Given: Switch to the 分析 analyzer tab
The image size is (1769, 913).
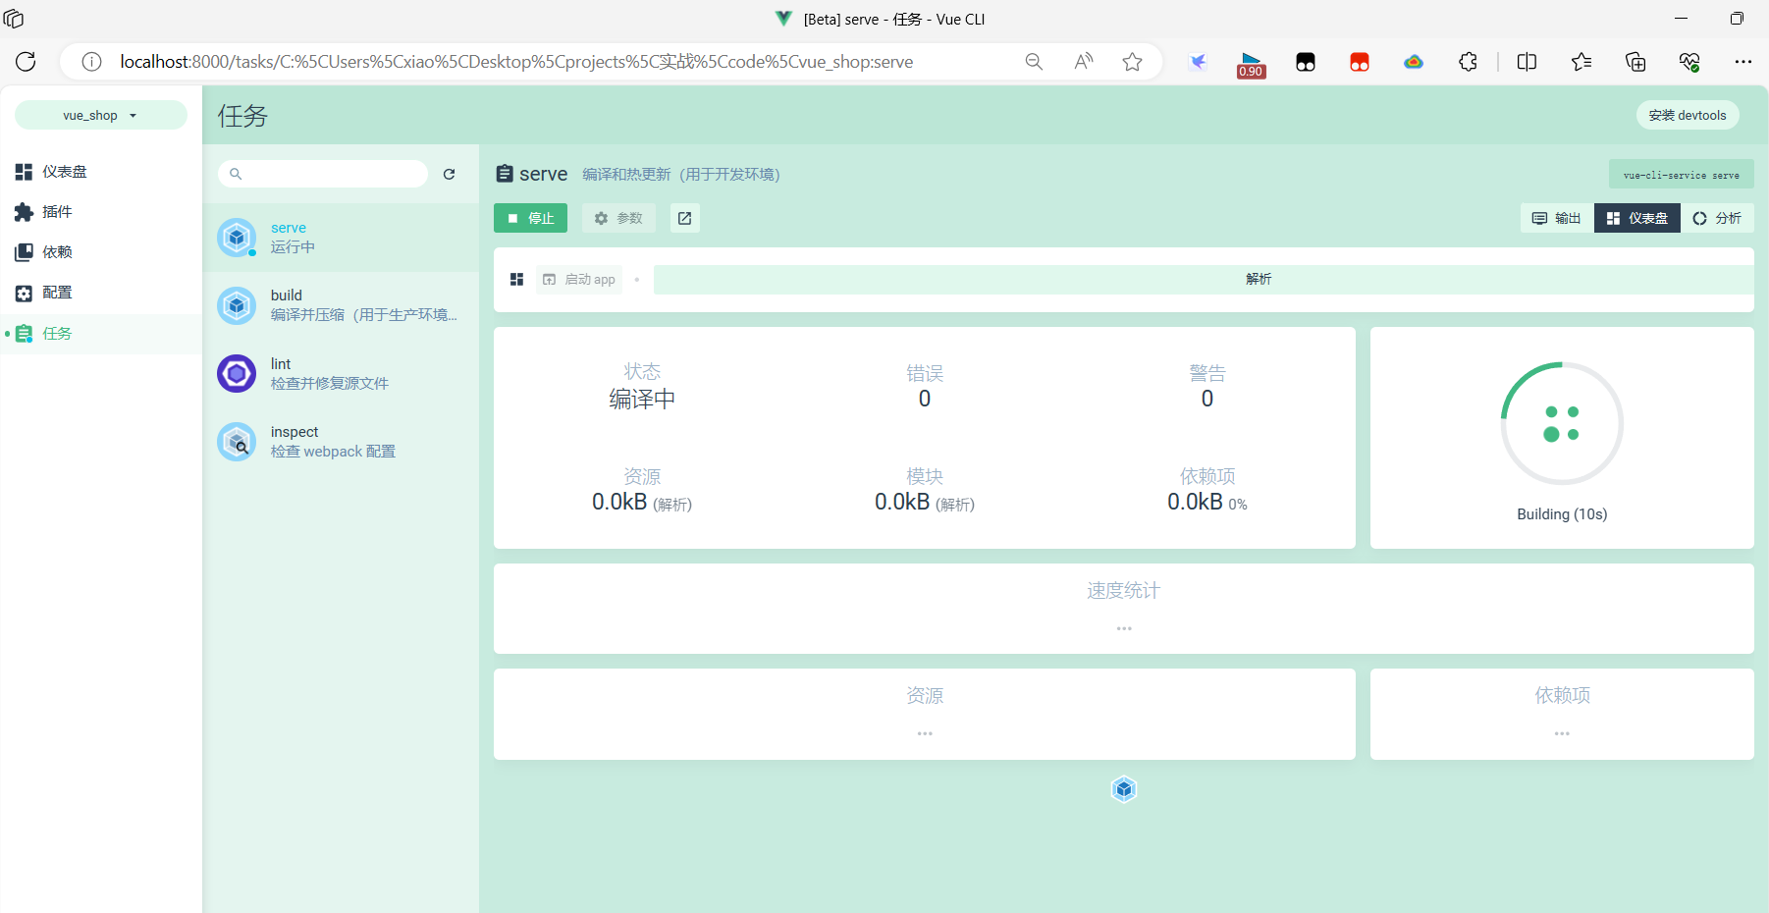Looking at the screenshot, I should 1717,218.
